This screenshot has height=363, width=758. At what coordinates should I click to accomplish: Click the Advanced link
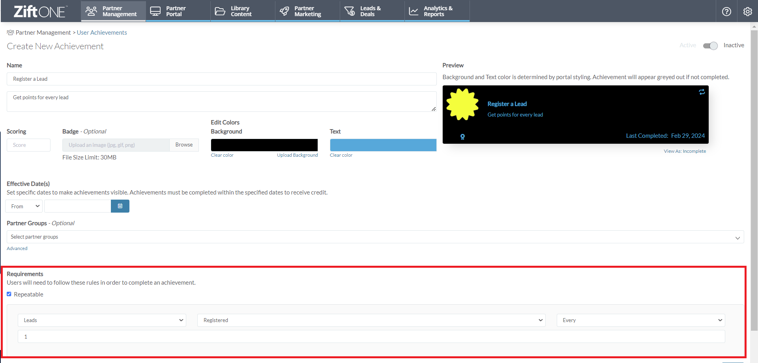click(x=17, y=248)
